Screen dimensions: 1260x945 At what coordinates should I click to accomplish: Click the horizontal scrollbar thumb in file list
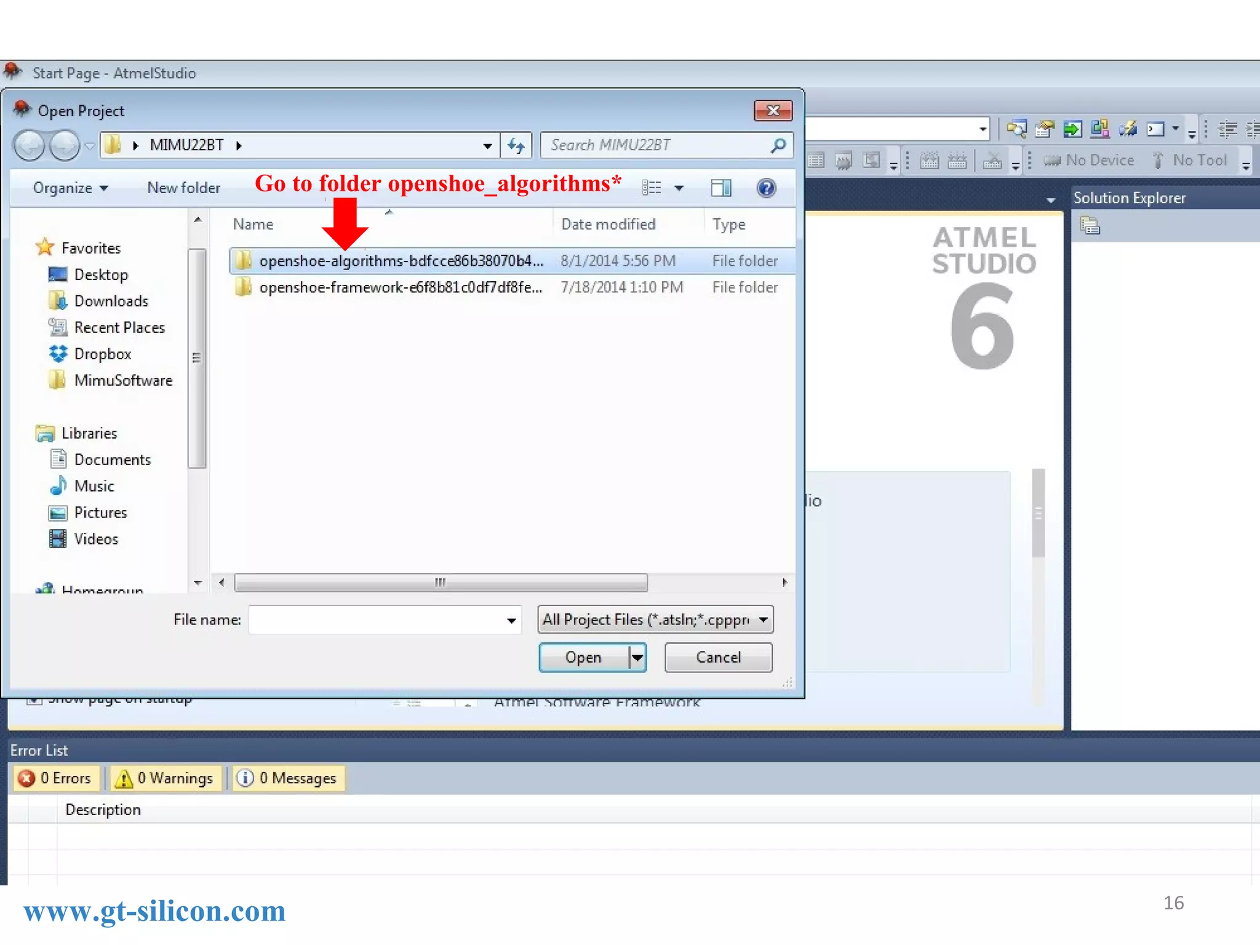[441, 582]
